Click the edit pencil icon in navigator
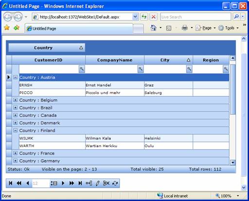249x201 pixels. [98, 183]
